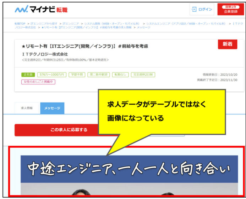Viewport: 246px width, 199px height.
Task: Open the ログイン button
Action: (x=202, y=9)
